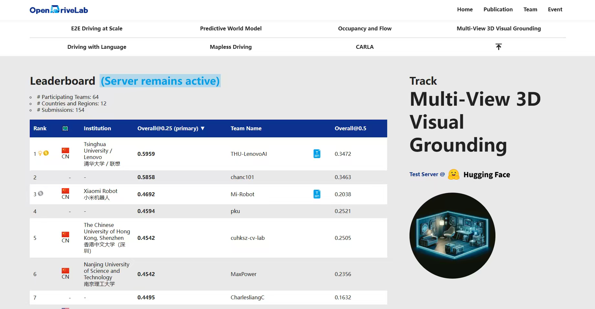Select team name chanc101
Image resolution: width=595 pixels, height=309 pixels.
[242, 177]
